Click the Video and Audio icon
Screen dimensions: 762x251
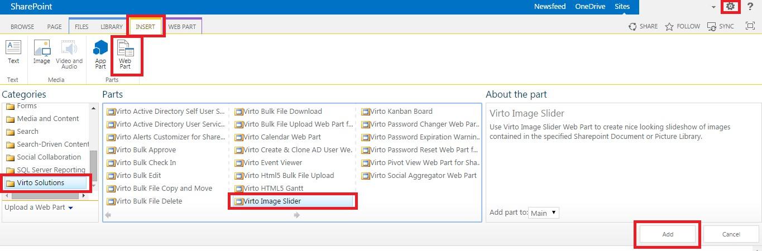[69, 49]
